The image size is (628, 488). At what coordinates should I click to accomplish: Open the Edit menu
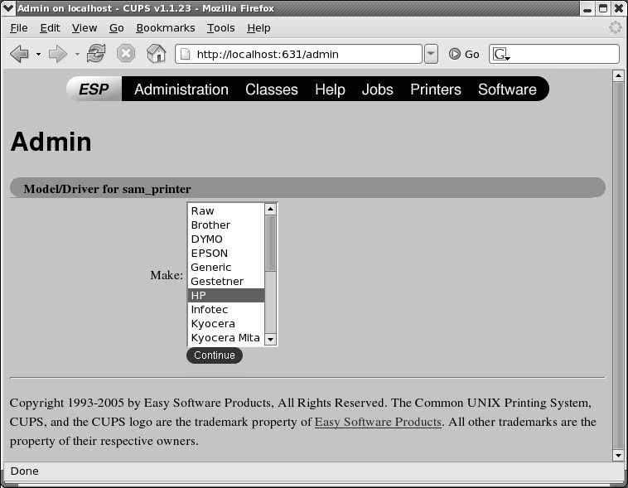coord(50,28)
